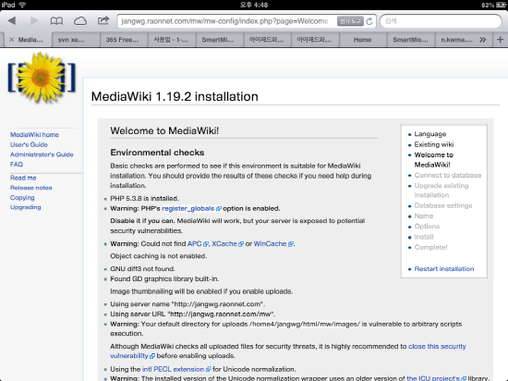
Task: Click 'GNU diff3 not found.' text
Action: point(142,269)
